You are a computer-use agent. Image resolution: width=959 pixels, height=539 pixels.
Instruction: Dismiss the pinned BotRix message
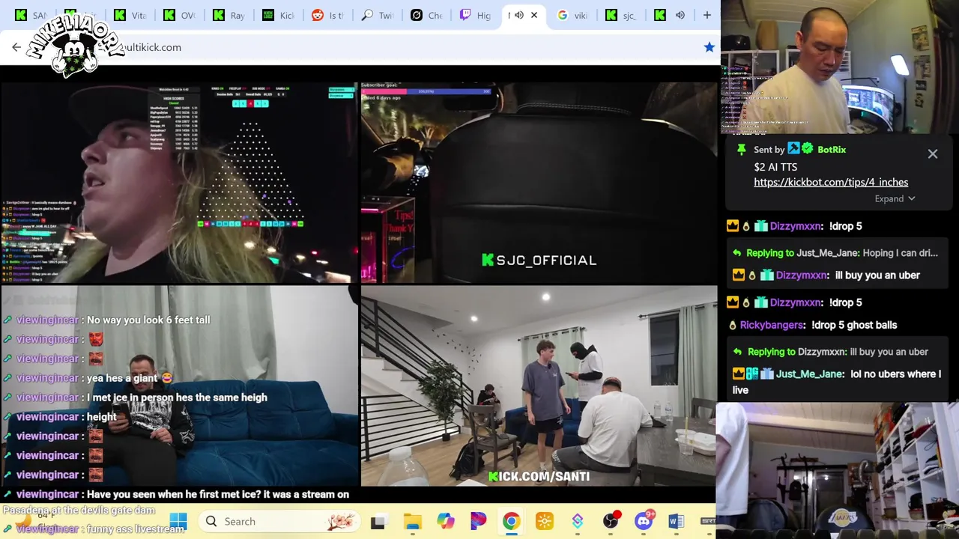933,153
